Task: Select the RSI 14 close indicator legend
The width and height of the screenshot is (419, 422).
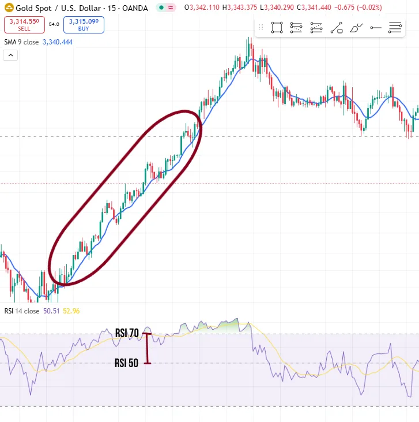Action: [x=22, y=311]
